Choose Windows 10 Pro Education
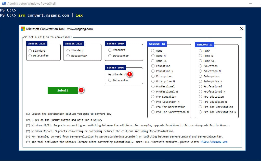The width and height of the screenshot is (261, 161). coord(153,97)
